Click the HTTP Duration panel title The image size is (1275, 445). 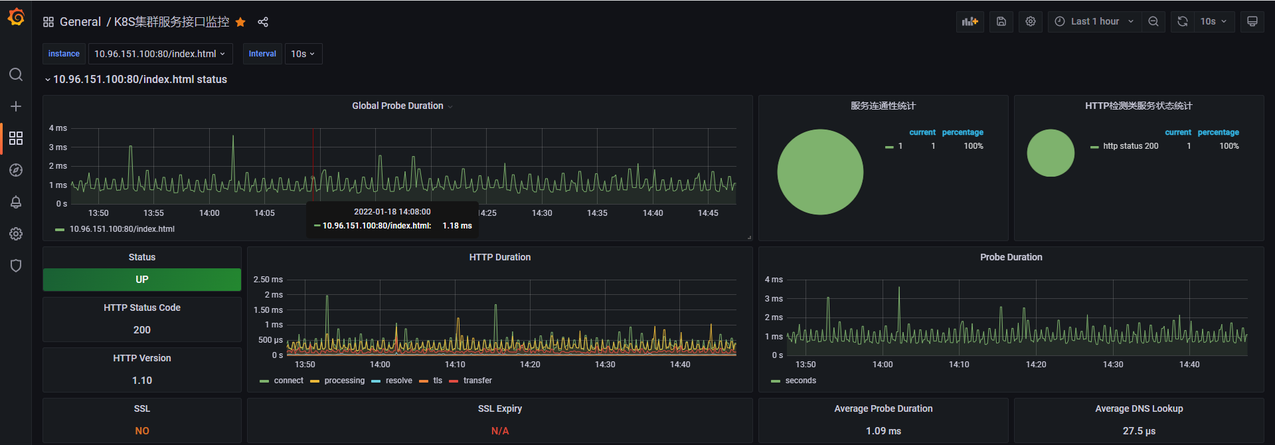[x=500, y=257]
